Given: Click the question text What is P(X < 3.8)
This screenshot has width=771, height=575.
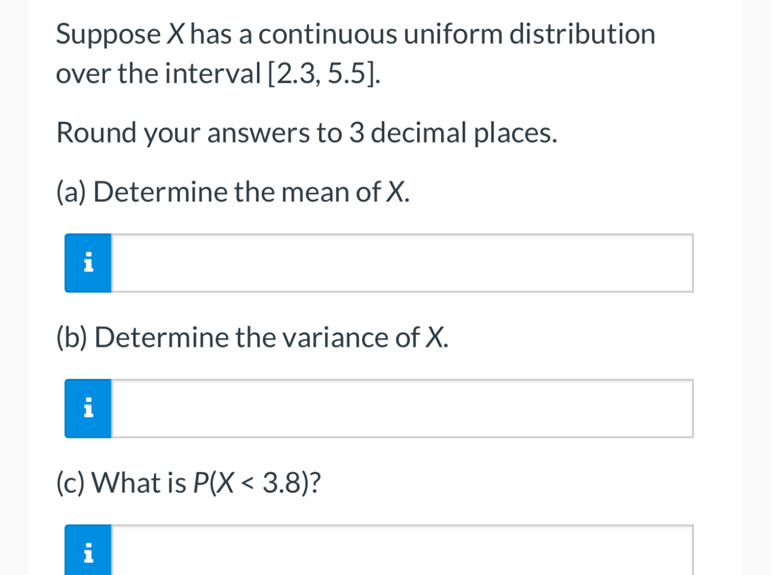Looking at the screenshot, I should click(188, 482).
